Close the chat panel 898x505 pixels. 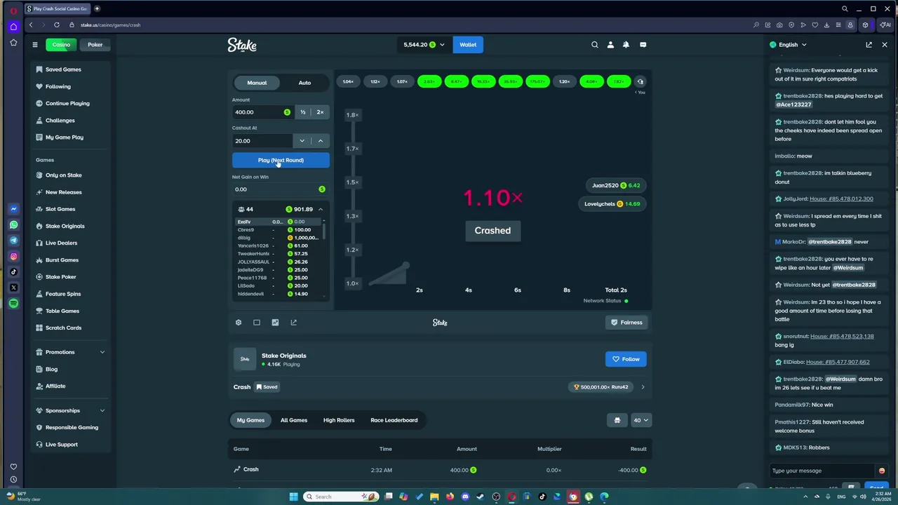tap(885, 45)
